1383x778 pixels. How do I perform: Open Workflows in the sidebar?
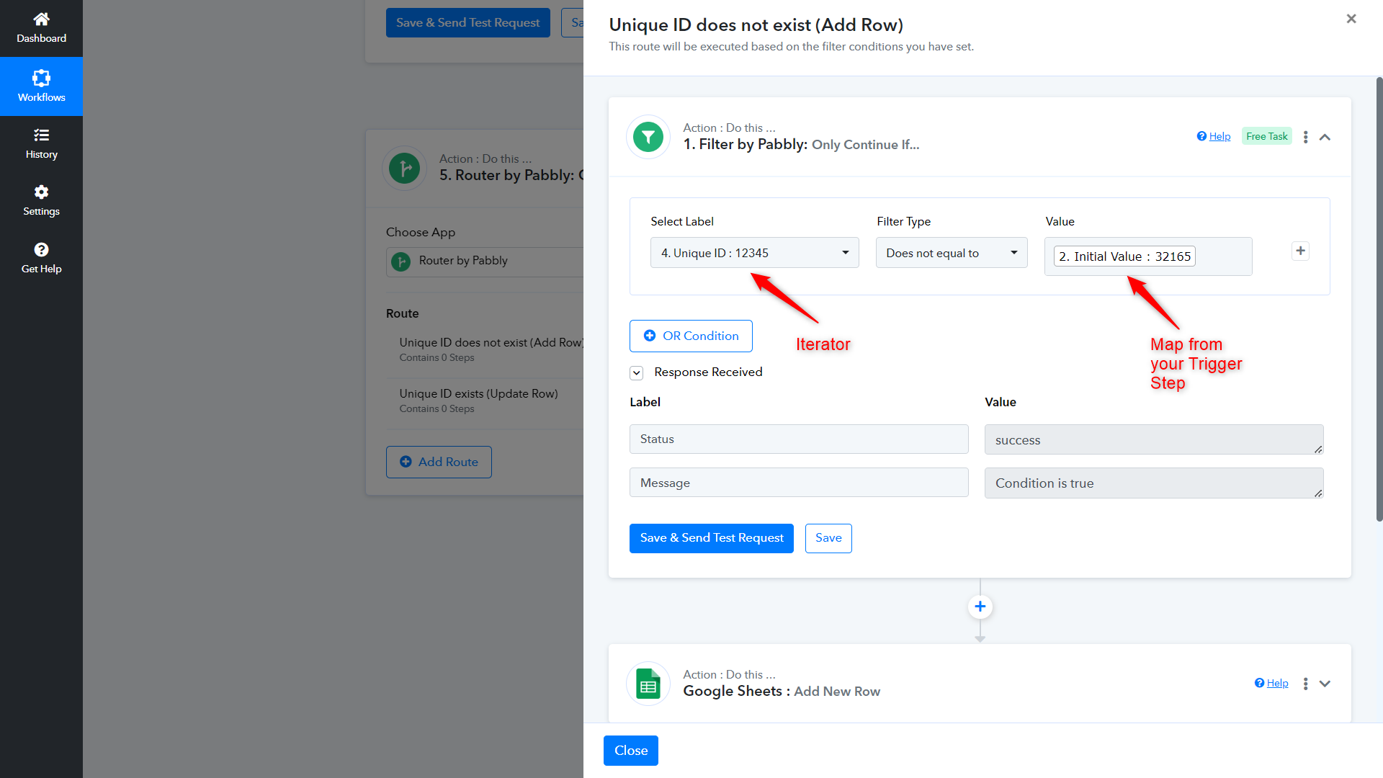point(41,86)
